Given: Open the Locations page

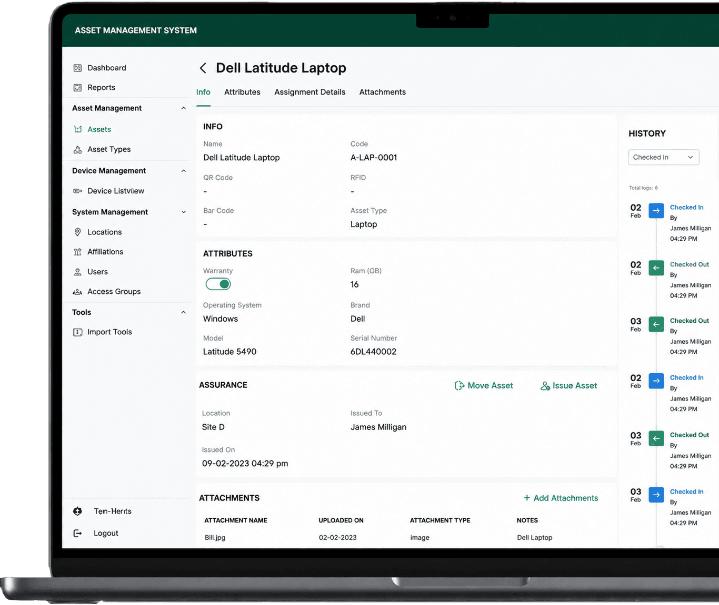Looking at the screenshot, I should point(104,232).
